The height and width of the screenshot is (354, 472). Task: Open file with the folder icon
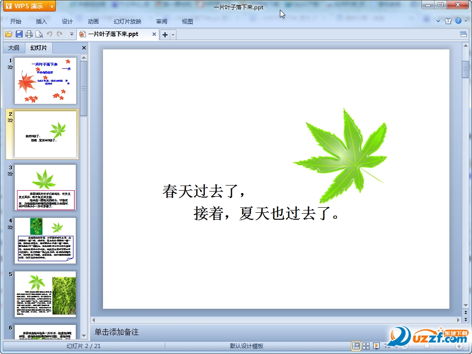9,34
